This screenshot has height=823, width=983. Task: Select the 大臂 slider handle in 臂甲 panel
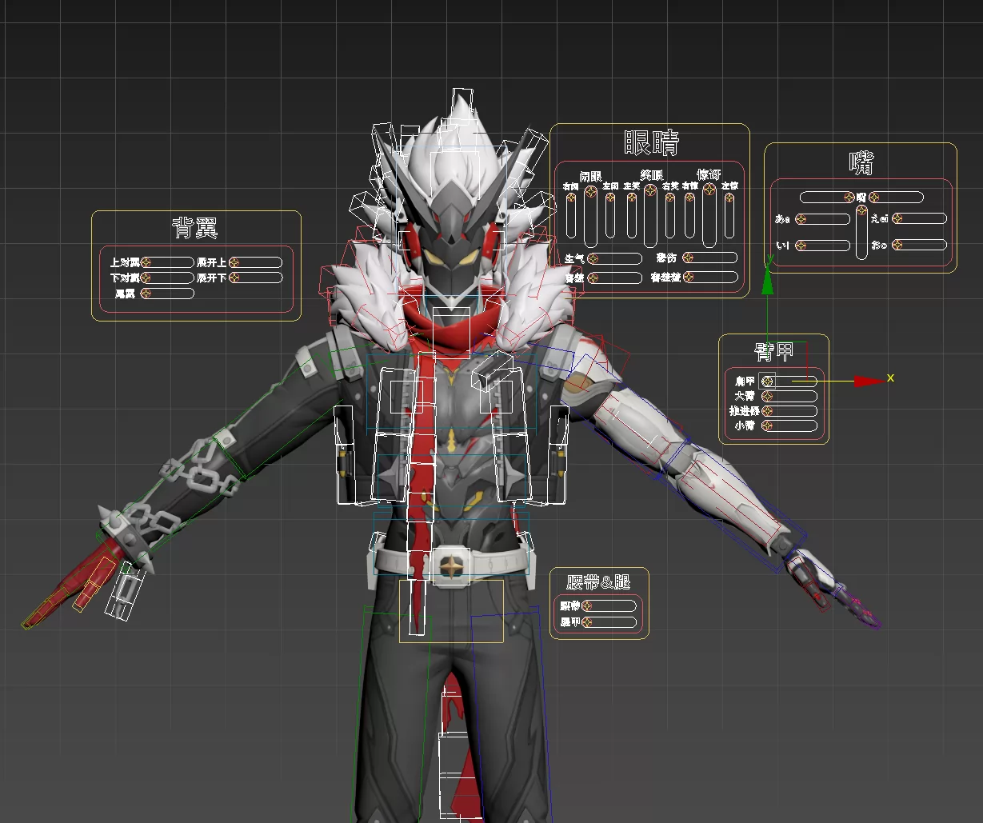[768, 396]
